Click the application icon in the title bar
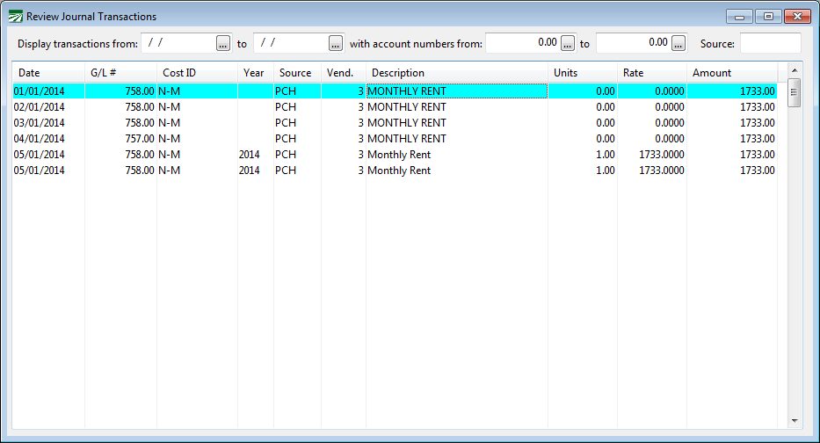This screenshot has height=443, width=820. pos(16,17)
